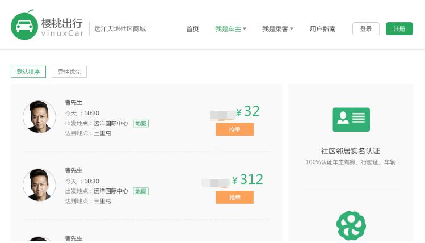
Task: Select 默认排序 sort option
Action: click(x=28, y=72)
